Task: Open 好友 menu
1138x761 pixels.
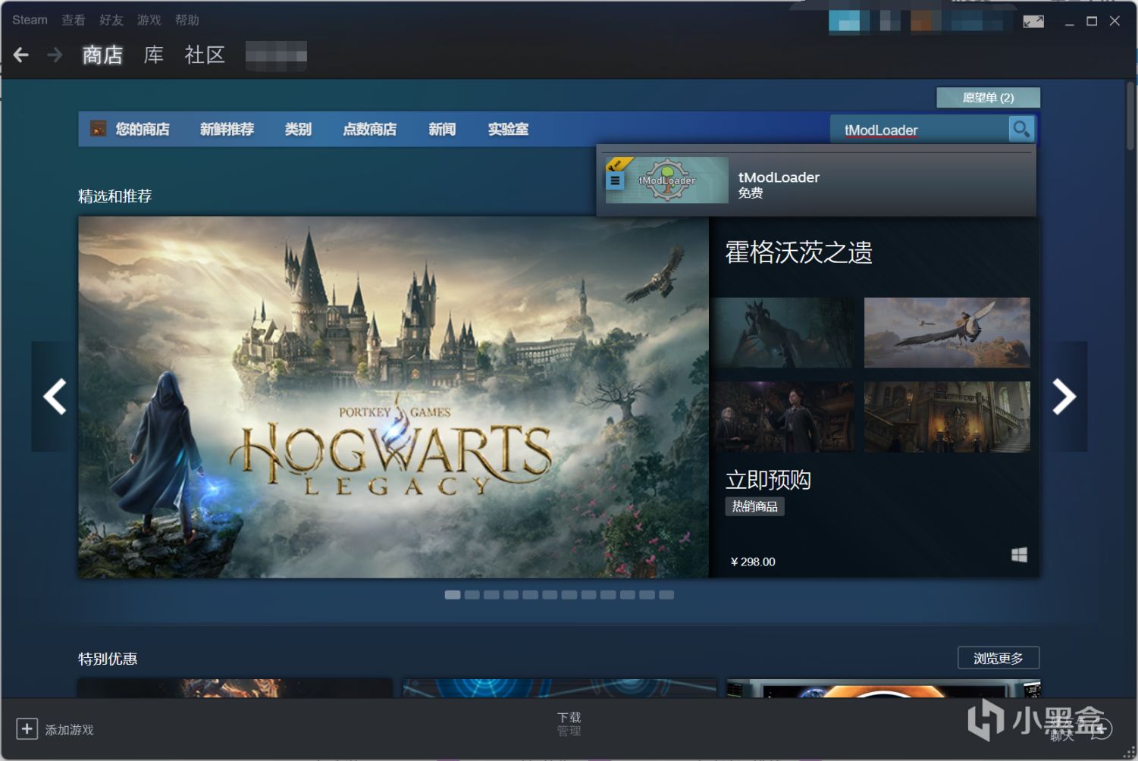Action: click(111, 20)
